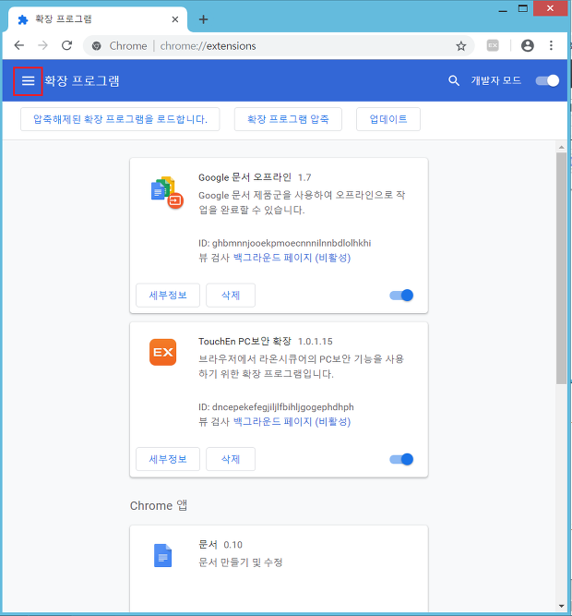The height and width of the screenshot is (616, 572).
Task: Open 세부정보 for Google 문서 오프라인
Action: (168, 295)
